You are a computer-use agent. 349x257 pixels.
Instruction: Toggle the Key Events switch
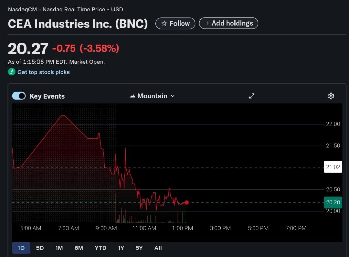[x=19, y=96]
